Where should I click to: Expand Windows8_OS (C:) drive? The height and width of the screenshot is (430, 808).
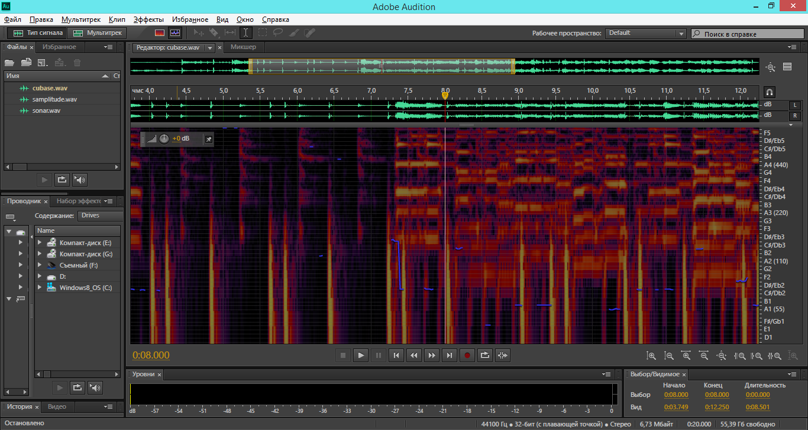(40, 288)
